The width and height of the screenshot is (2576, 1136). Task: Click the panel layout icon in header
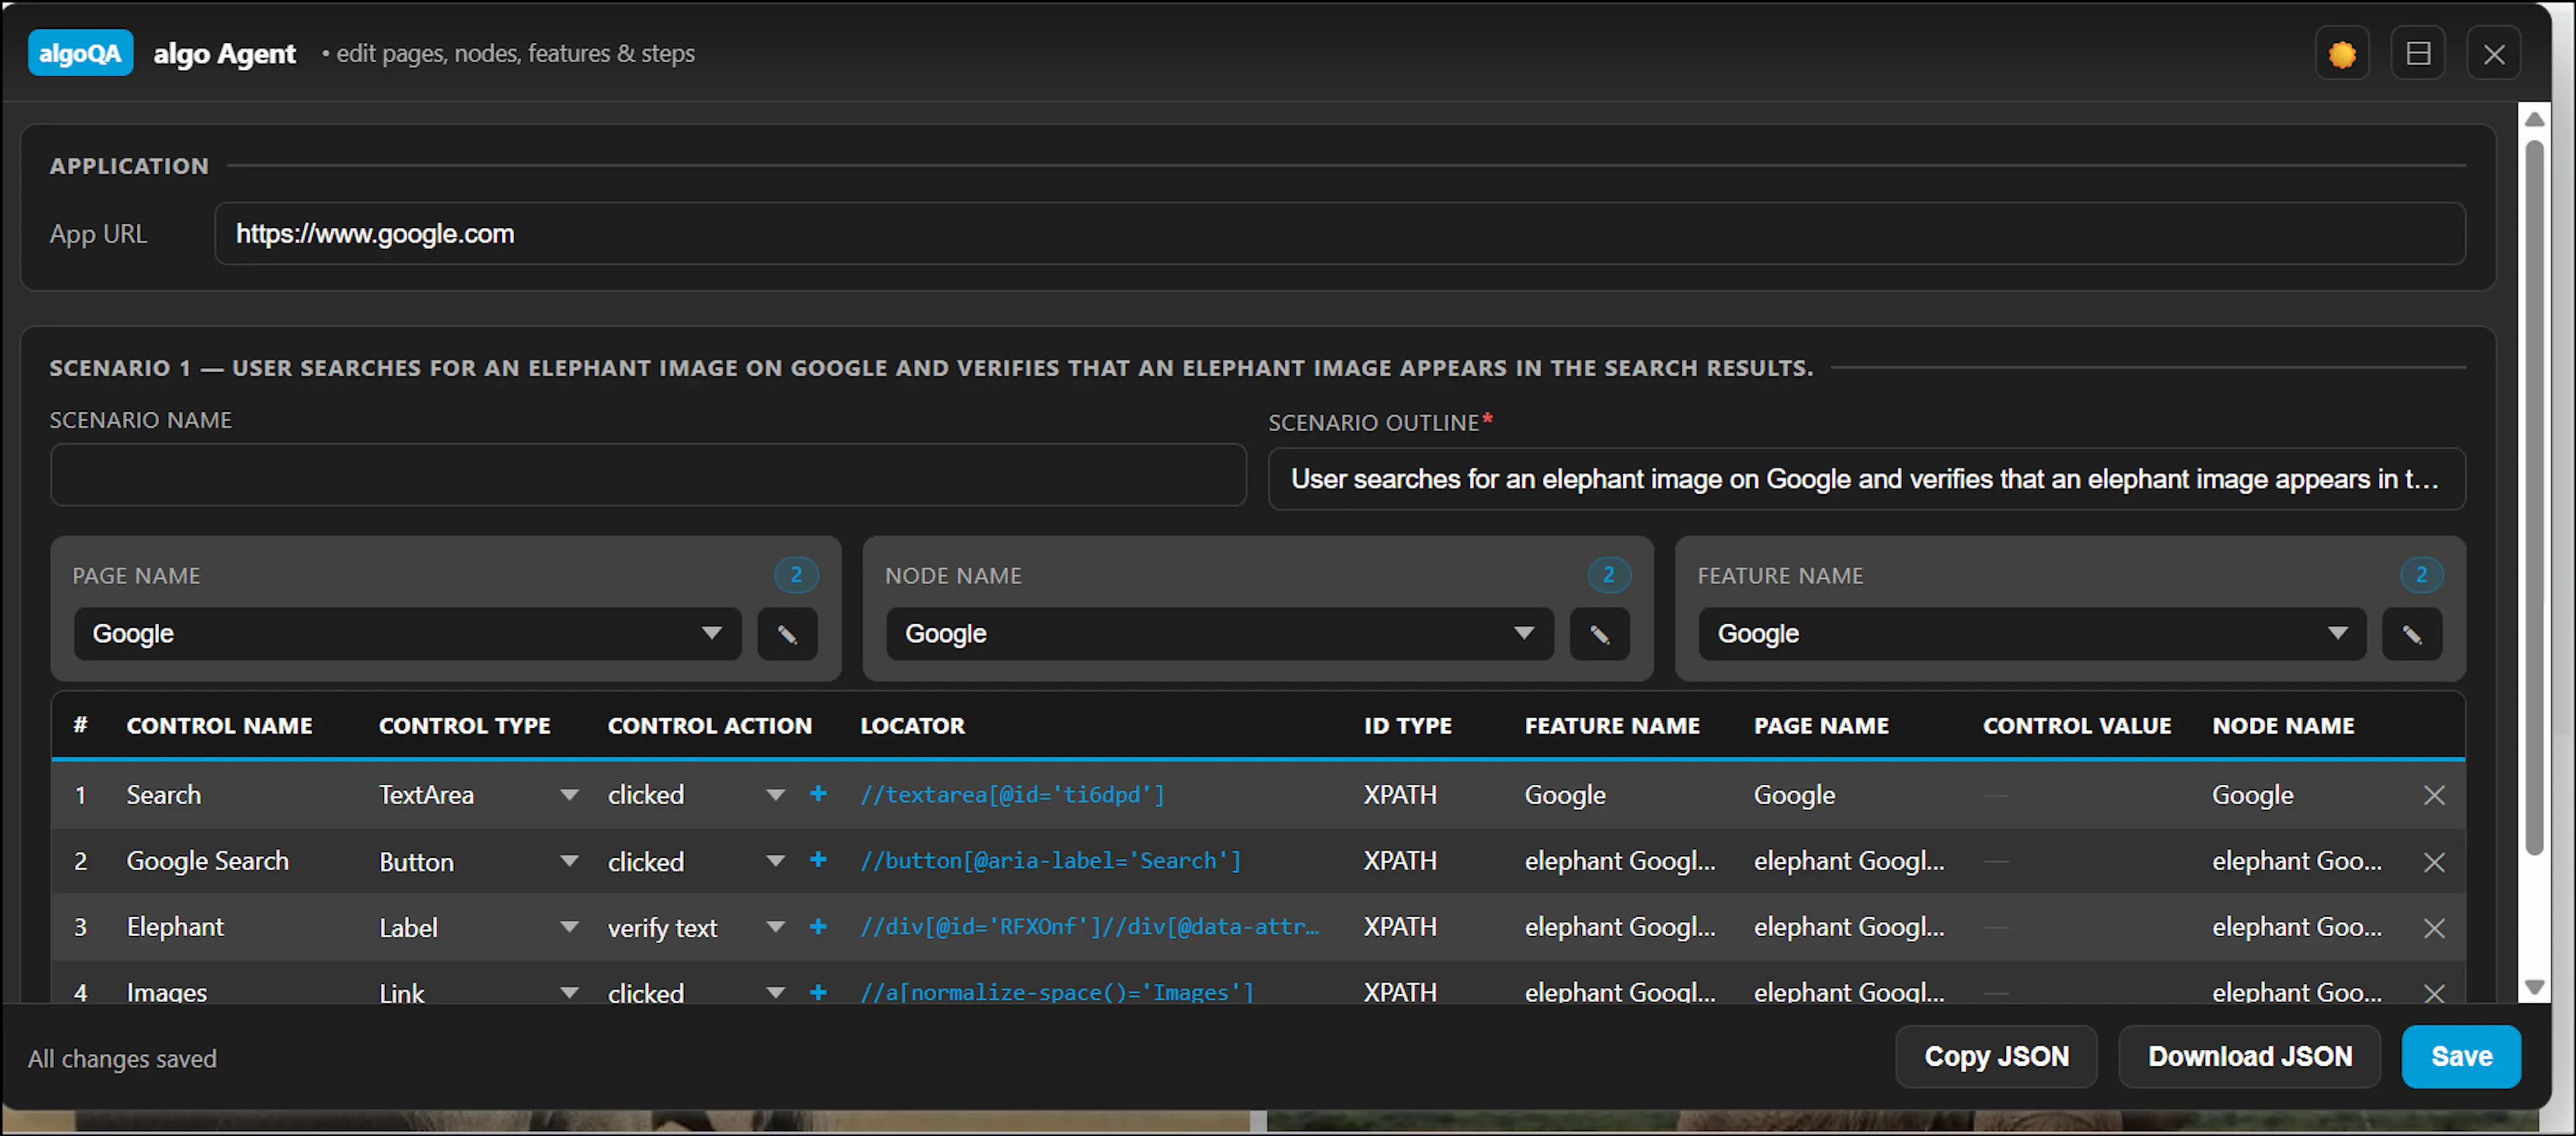click(2417, 54)
